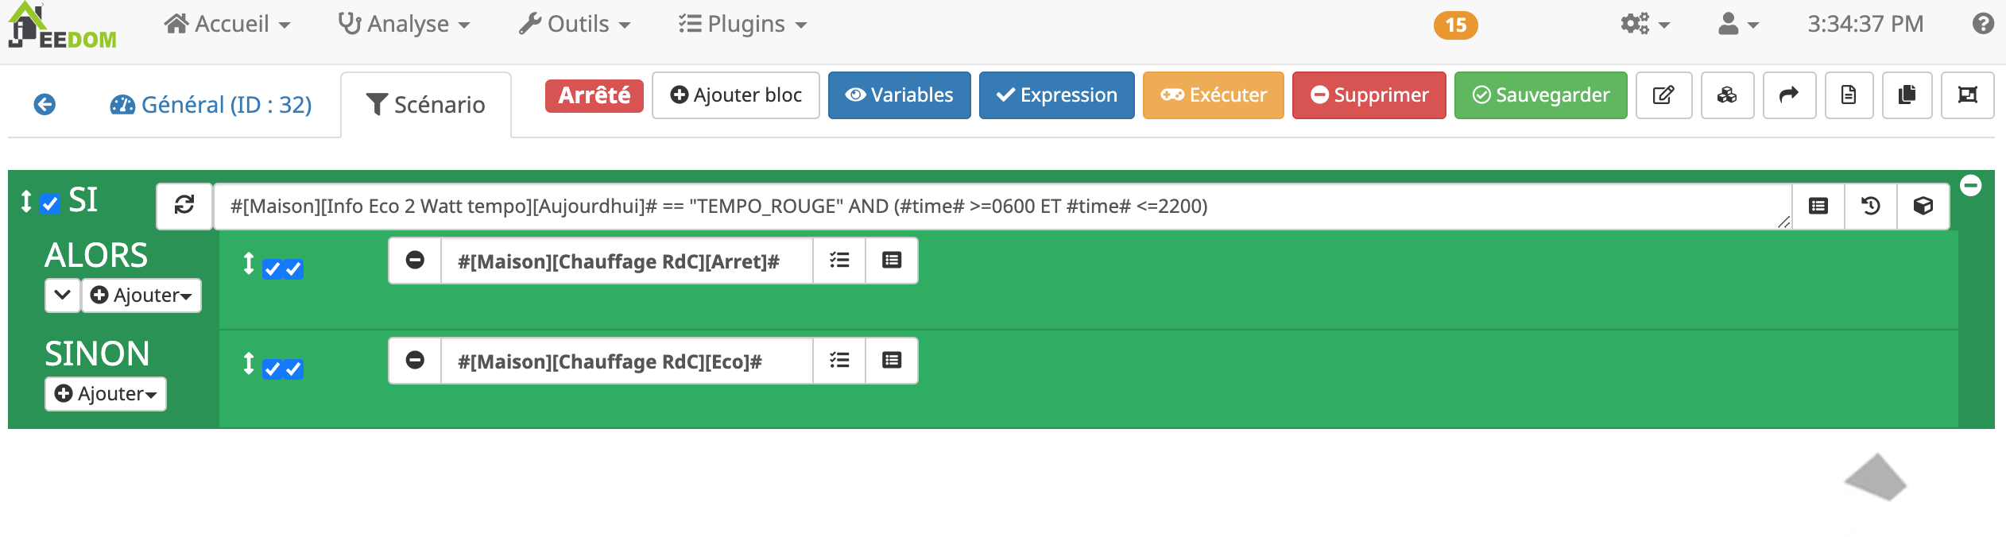Open the Analyse menu
Viewport: 2006px width, 537px height.
(x=405, y=25)
